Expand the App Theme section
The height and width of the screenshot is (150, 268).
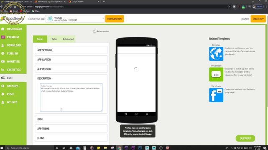tap(71, 129)
